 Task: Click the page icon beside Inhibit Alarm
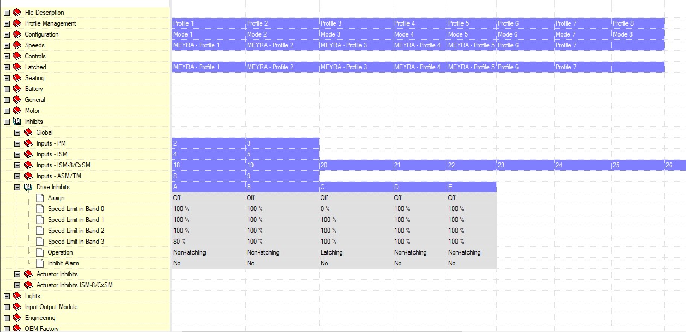[40, 263]
